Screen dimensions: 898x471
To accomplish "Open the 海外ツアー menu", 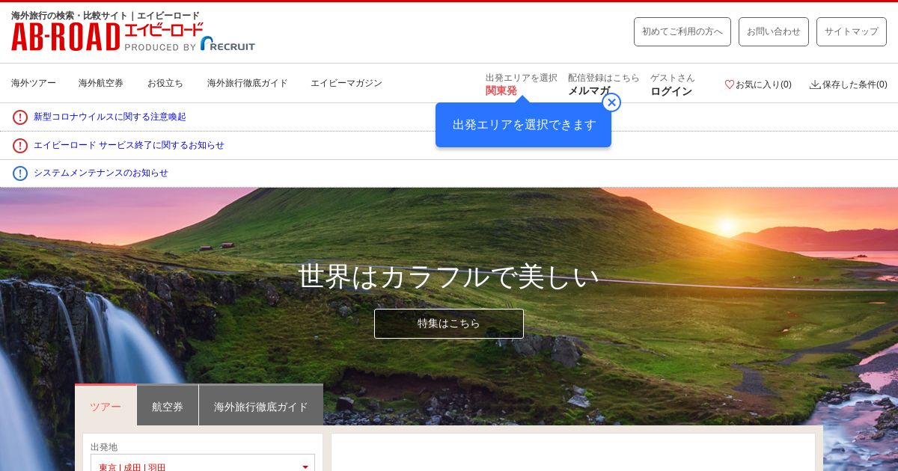I will pyautogui.click(x=34, y=83).
